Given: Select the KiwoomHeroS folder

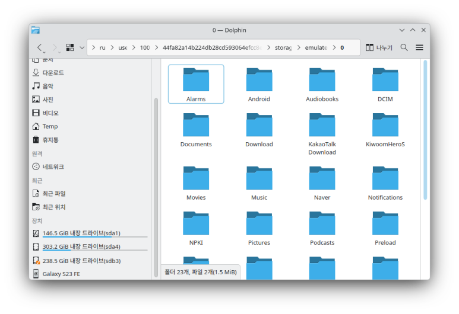Looking at the screenshot, I should click(x=385, y=129).
